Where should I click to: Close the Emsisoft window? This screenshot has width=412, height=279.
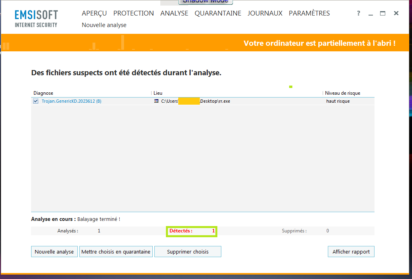[396, 13]
